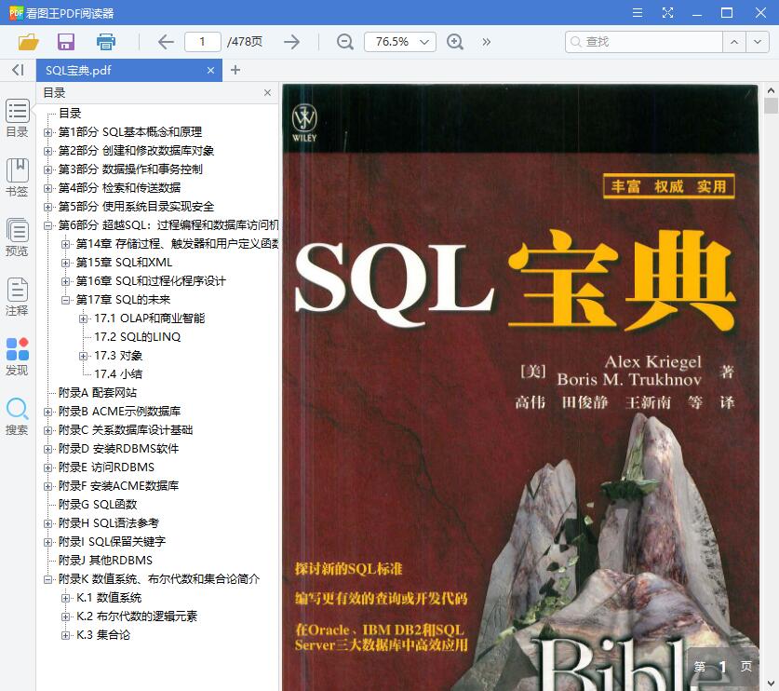Jump to 17.2 SQL的LINQ

(137, 337)
